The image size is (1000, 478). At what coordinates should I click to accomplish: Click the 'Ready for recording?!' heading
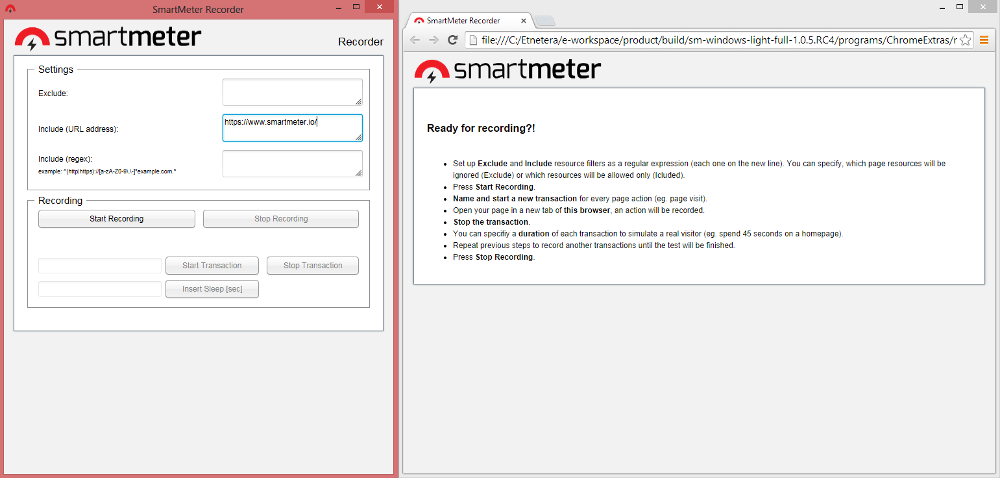point(481,129)
